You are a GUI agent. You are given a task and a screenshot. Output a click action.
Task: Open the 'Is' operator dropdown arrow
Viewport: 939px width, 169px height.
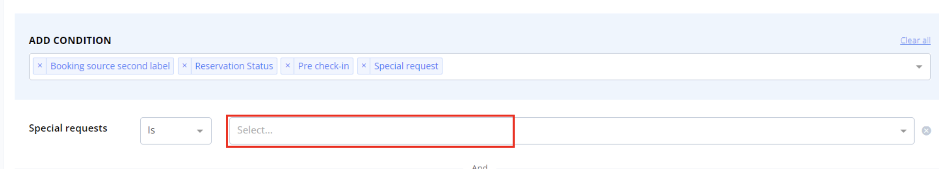(200, 131)
